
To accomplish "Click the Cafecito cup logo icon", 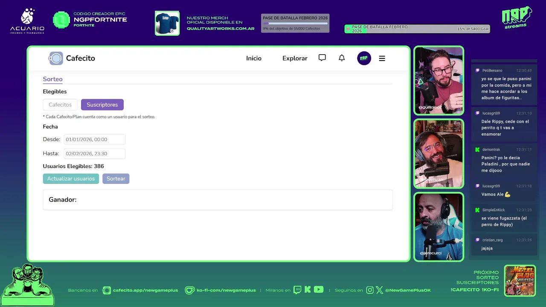I will pyautogui.click(x=55, y=58).
